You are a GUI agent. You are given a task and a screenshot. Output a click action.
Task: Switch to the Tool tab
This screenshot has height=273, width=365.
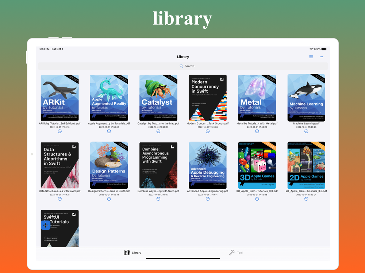236,253
